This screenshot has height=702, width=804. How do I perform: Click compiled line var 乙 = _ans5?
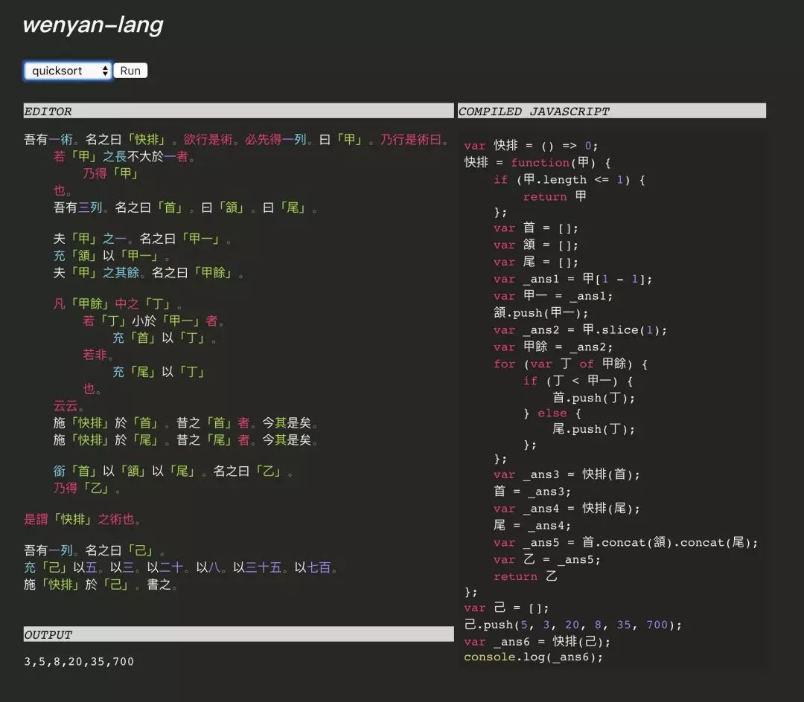pyautogui.click(x=546, y=560)
